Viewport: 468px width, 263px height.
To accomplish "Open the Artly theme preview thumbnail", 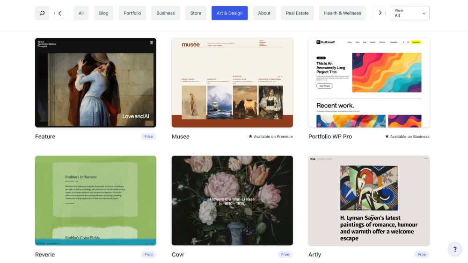I will pyautogui.click(x=369, y=201).
